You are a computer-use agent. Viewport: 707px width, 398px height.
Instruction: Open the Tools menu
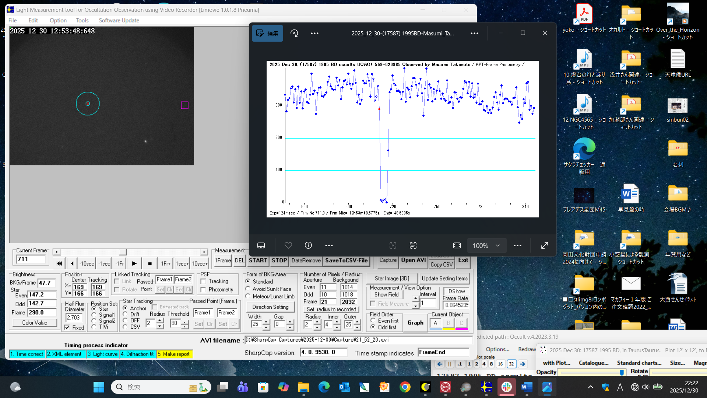[82, 20]
